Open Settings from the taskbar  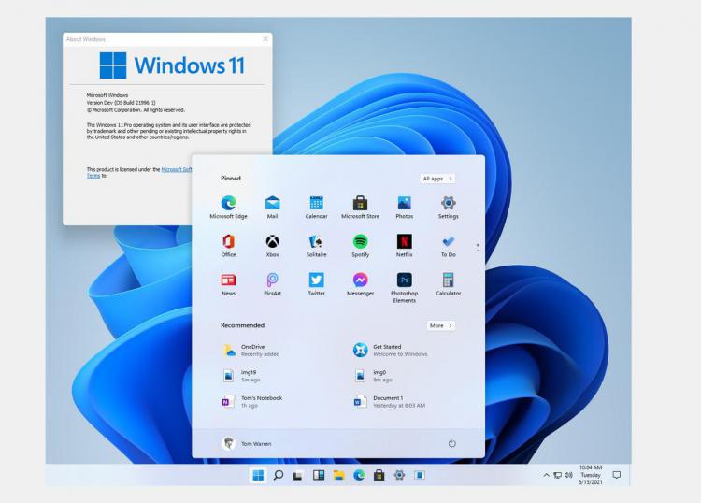[399, 475]
